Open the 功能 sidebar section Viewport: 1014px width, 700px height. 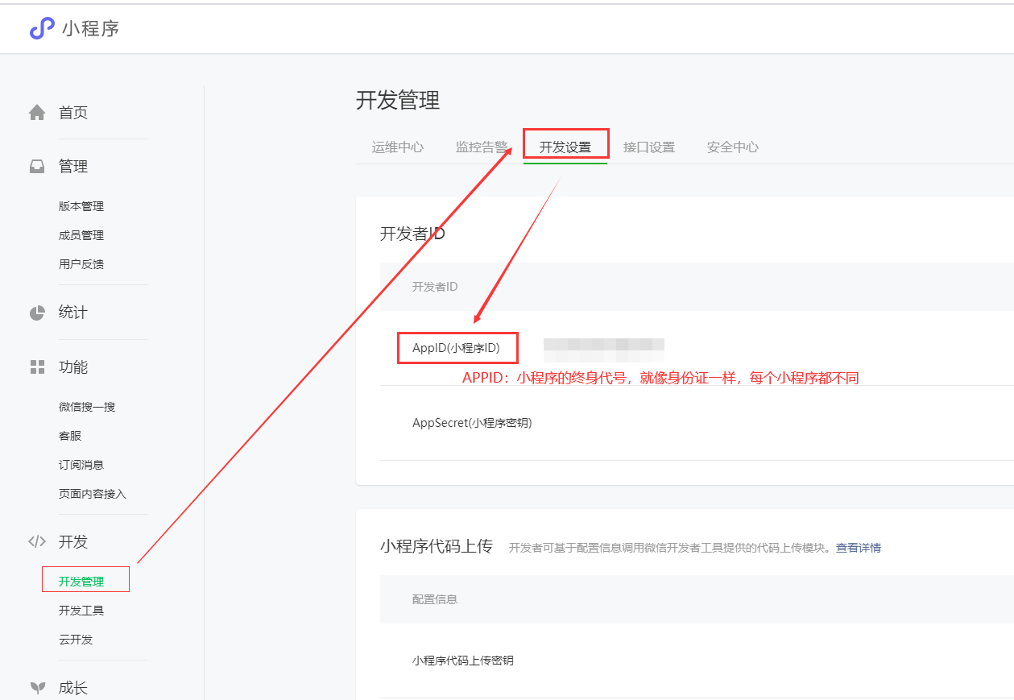(73, 367)
